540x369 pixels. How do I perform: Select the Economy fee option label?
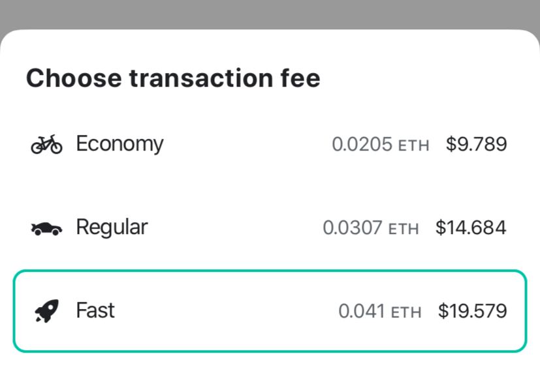tap(119, 143)
